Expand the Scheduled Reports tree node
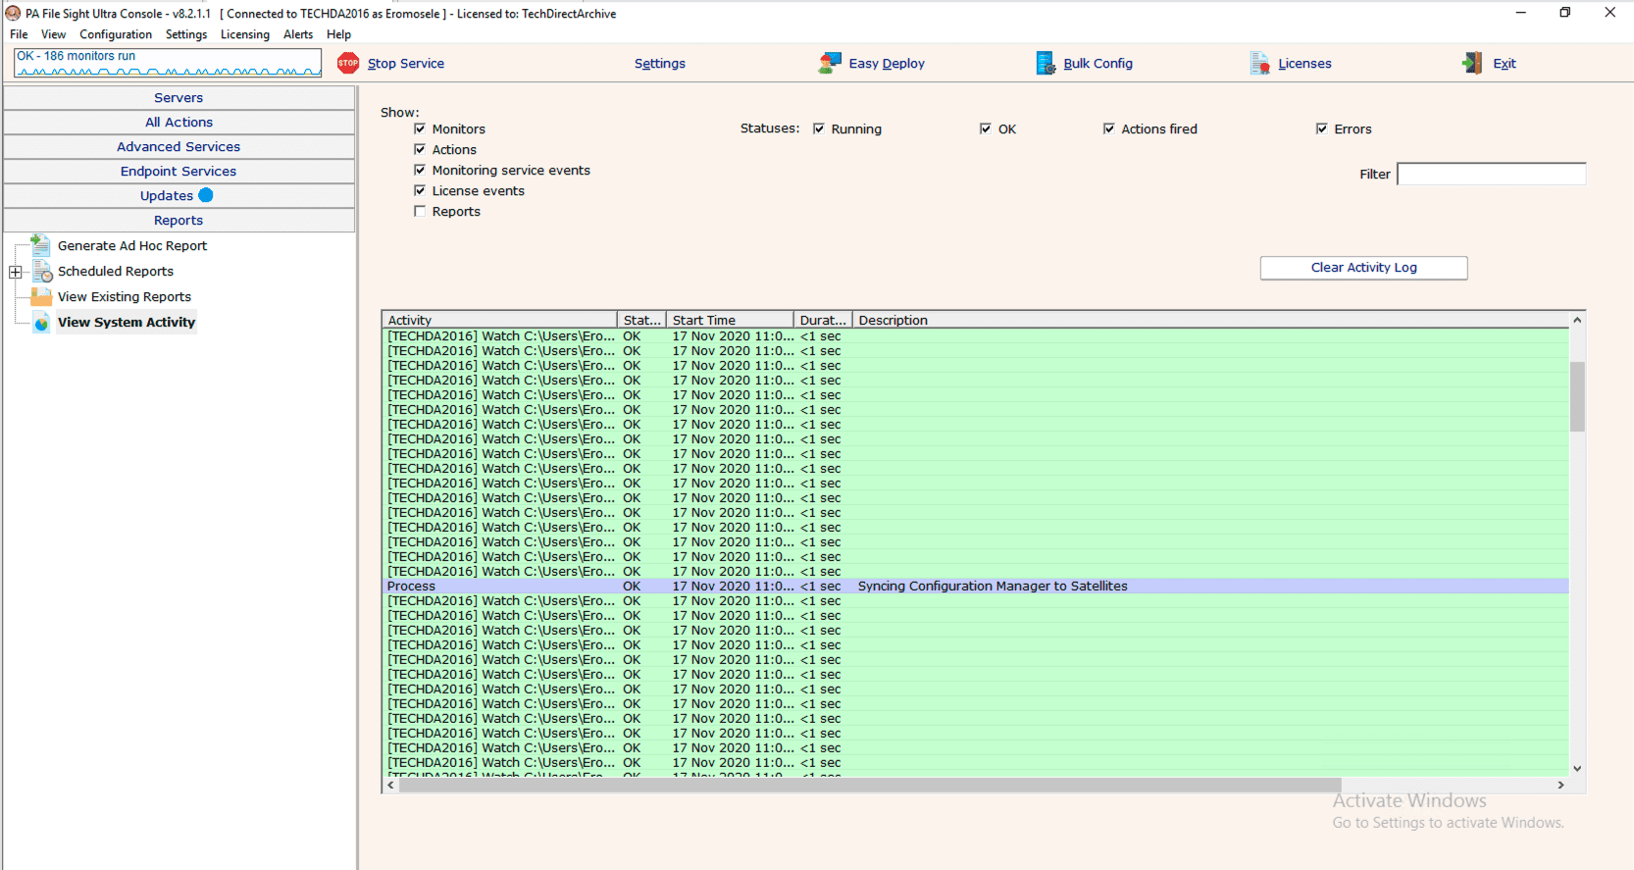Image resolution: width=1634 pixels, height=870 pixels. point(16,272)
